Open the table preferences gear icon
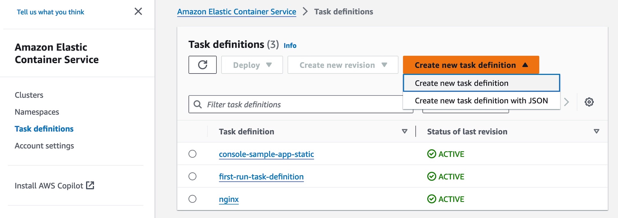This screenshot has width=618, height=218. click(x=589, y=102)
